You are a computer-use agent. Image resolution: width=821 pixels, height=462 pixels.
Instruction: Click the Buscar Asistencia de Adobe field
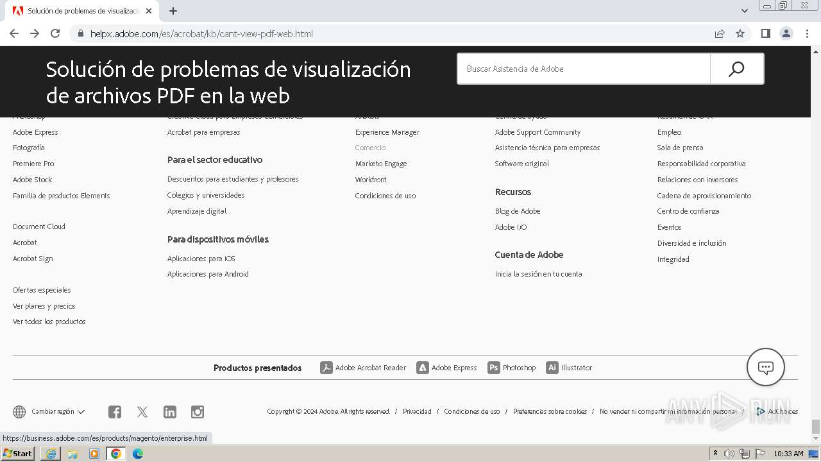pos(584,69)
